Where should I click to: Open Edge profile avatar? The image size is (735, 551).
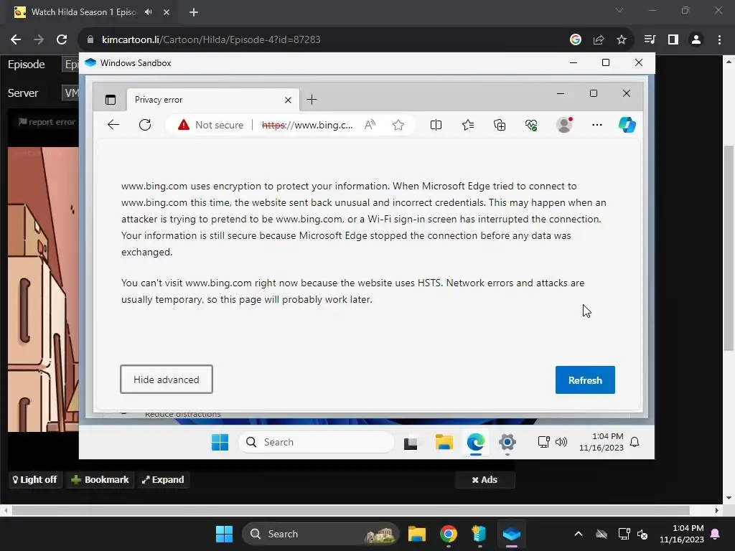tap(564, 125)
